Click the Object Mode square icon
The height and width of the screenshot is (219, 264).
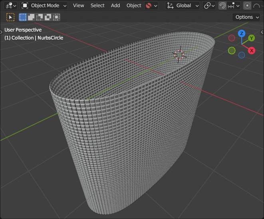(x=25, y=6)
